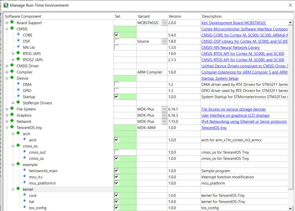This screenshot has width=295, height=211.
Task: Click the Description column header
Action: 247,16
